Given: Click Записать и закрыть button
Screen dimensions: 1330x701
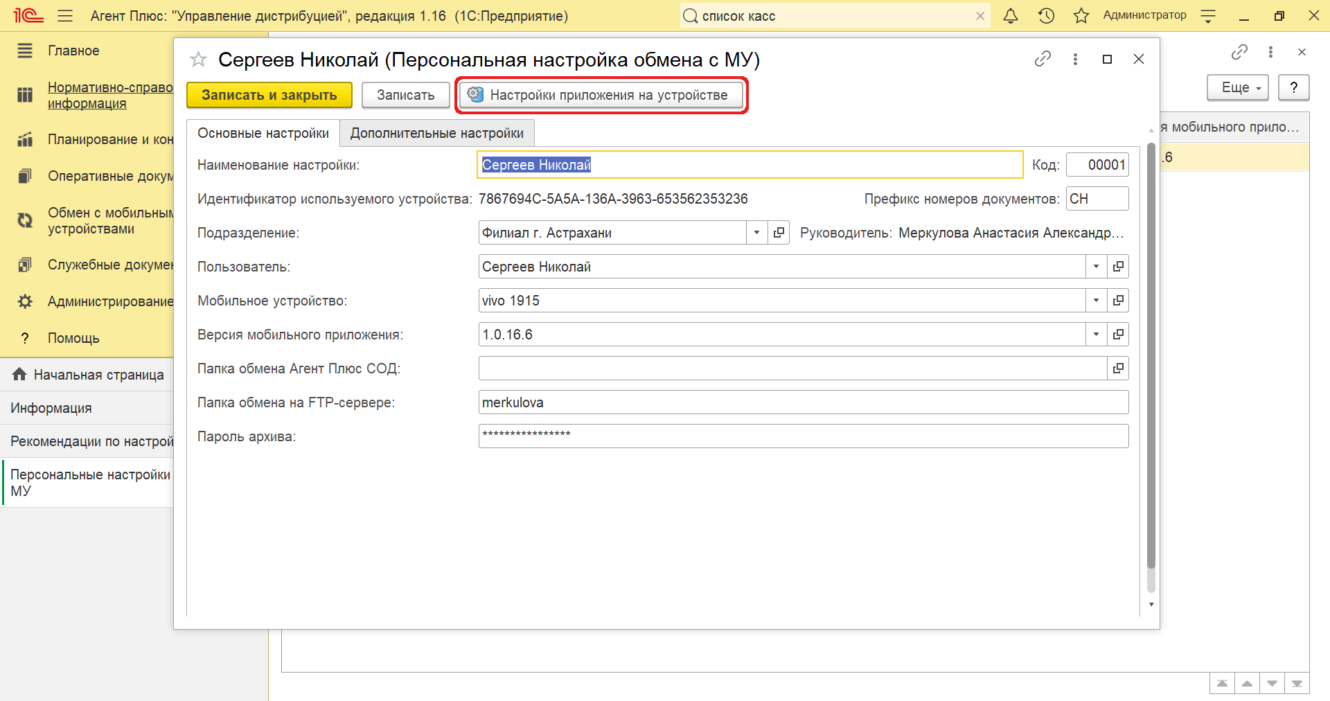Looking at the screenshot, I should click(x=269, y=95).
